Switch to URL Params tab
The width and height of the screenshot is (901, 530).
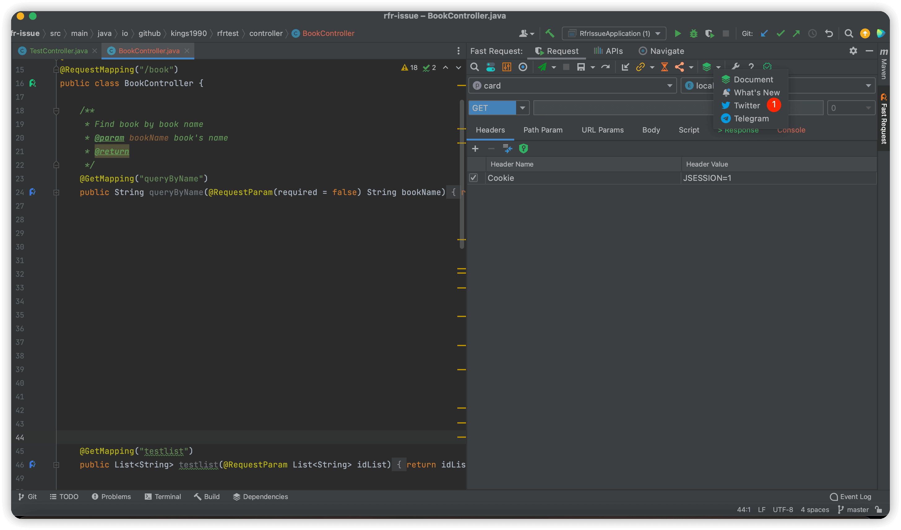pyautogui.click(x=602, y=130)
